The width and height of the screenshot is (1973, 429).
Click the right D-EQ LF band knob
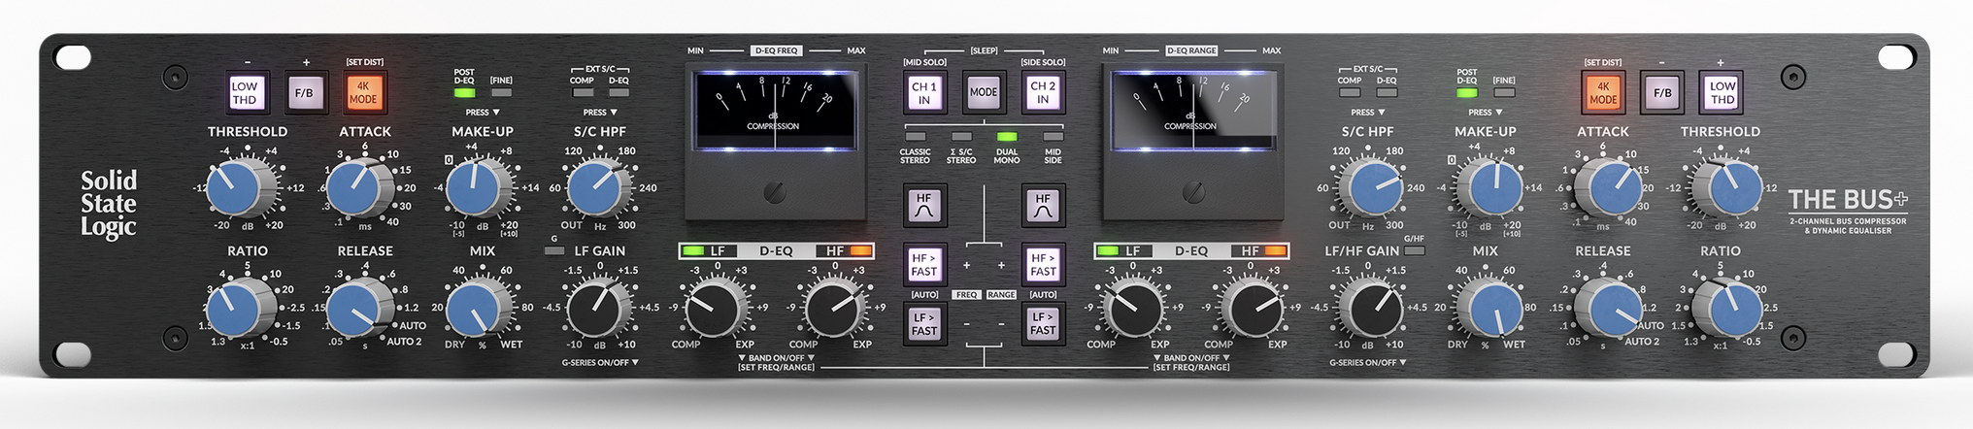(1131, 310)
